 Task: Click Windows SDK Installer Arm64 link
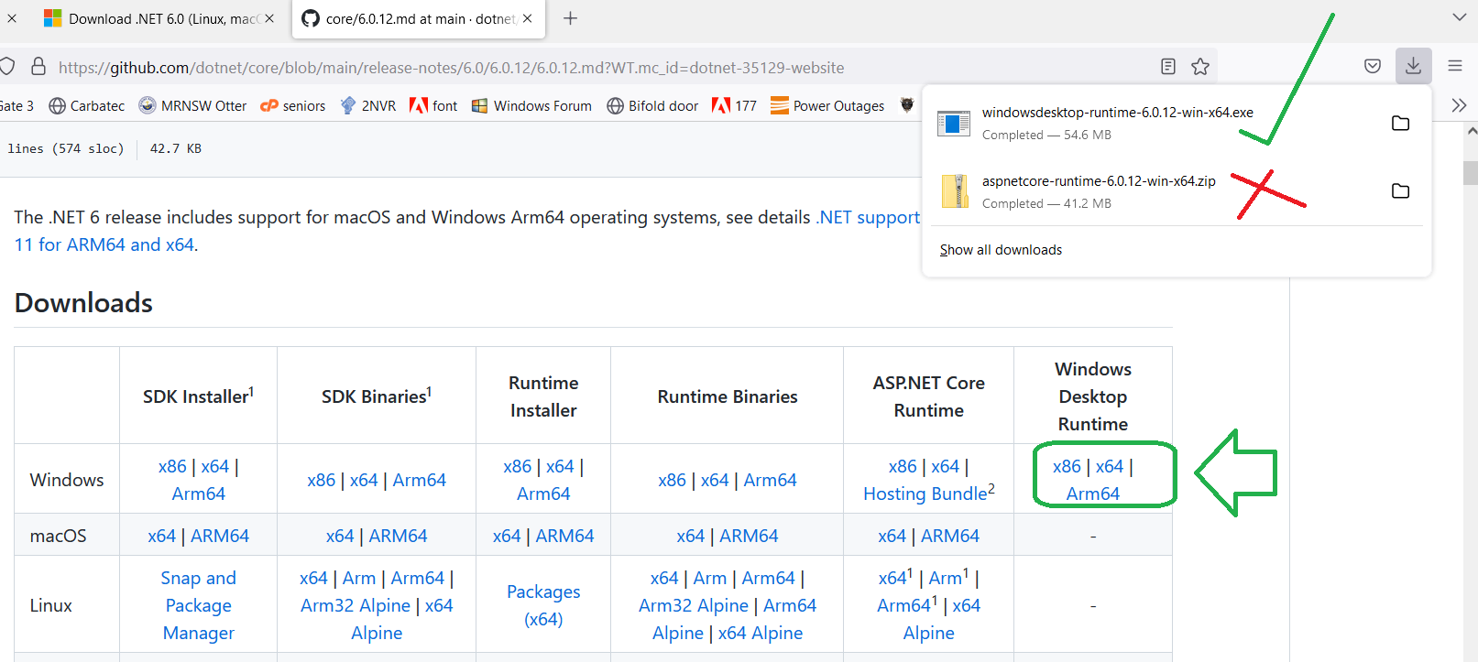199,494
